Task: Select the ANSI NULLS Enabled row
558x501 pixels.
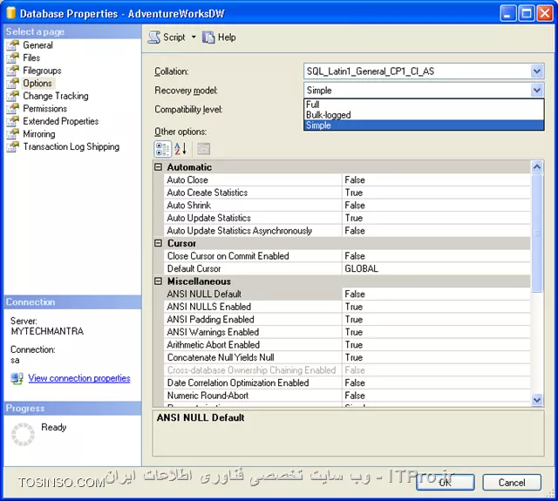Action: click(347, 307)
